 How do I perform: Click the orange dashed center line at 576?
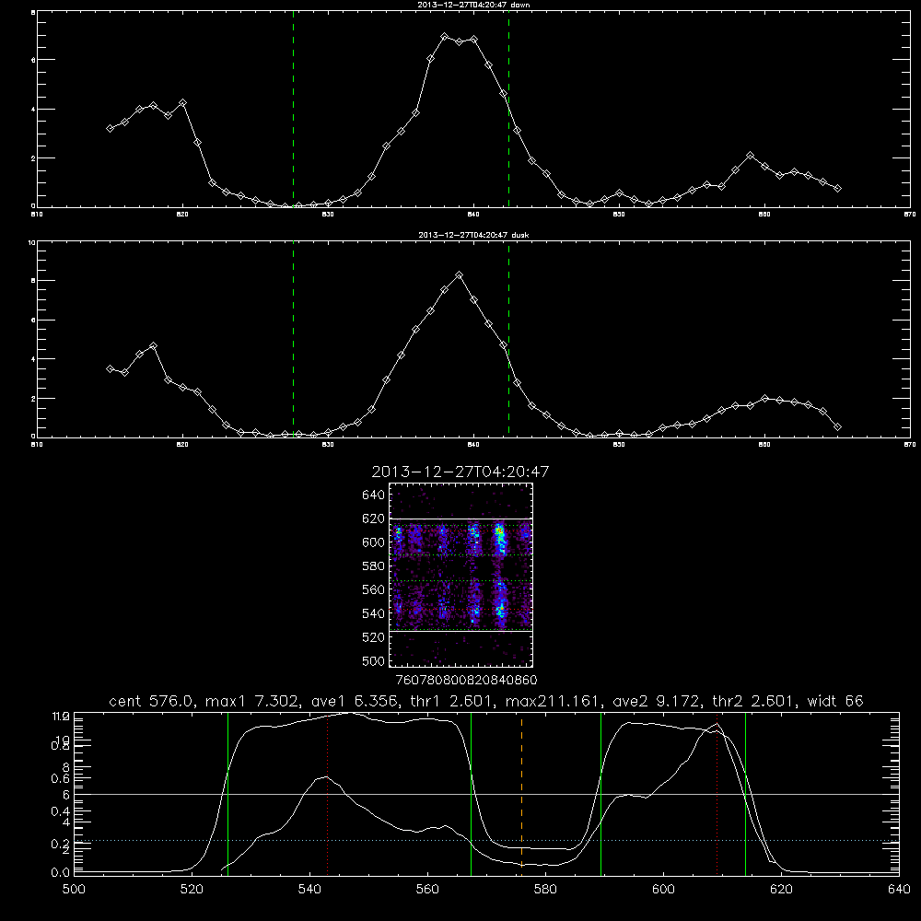[x=521, y=793]
